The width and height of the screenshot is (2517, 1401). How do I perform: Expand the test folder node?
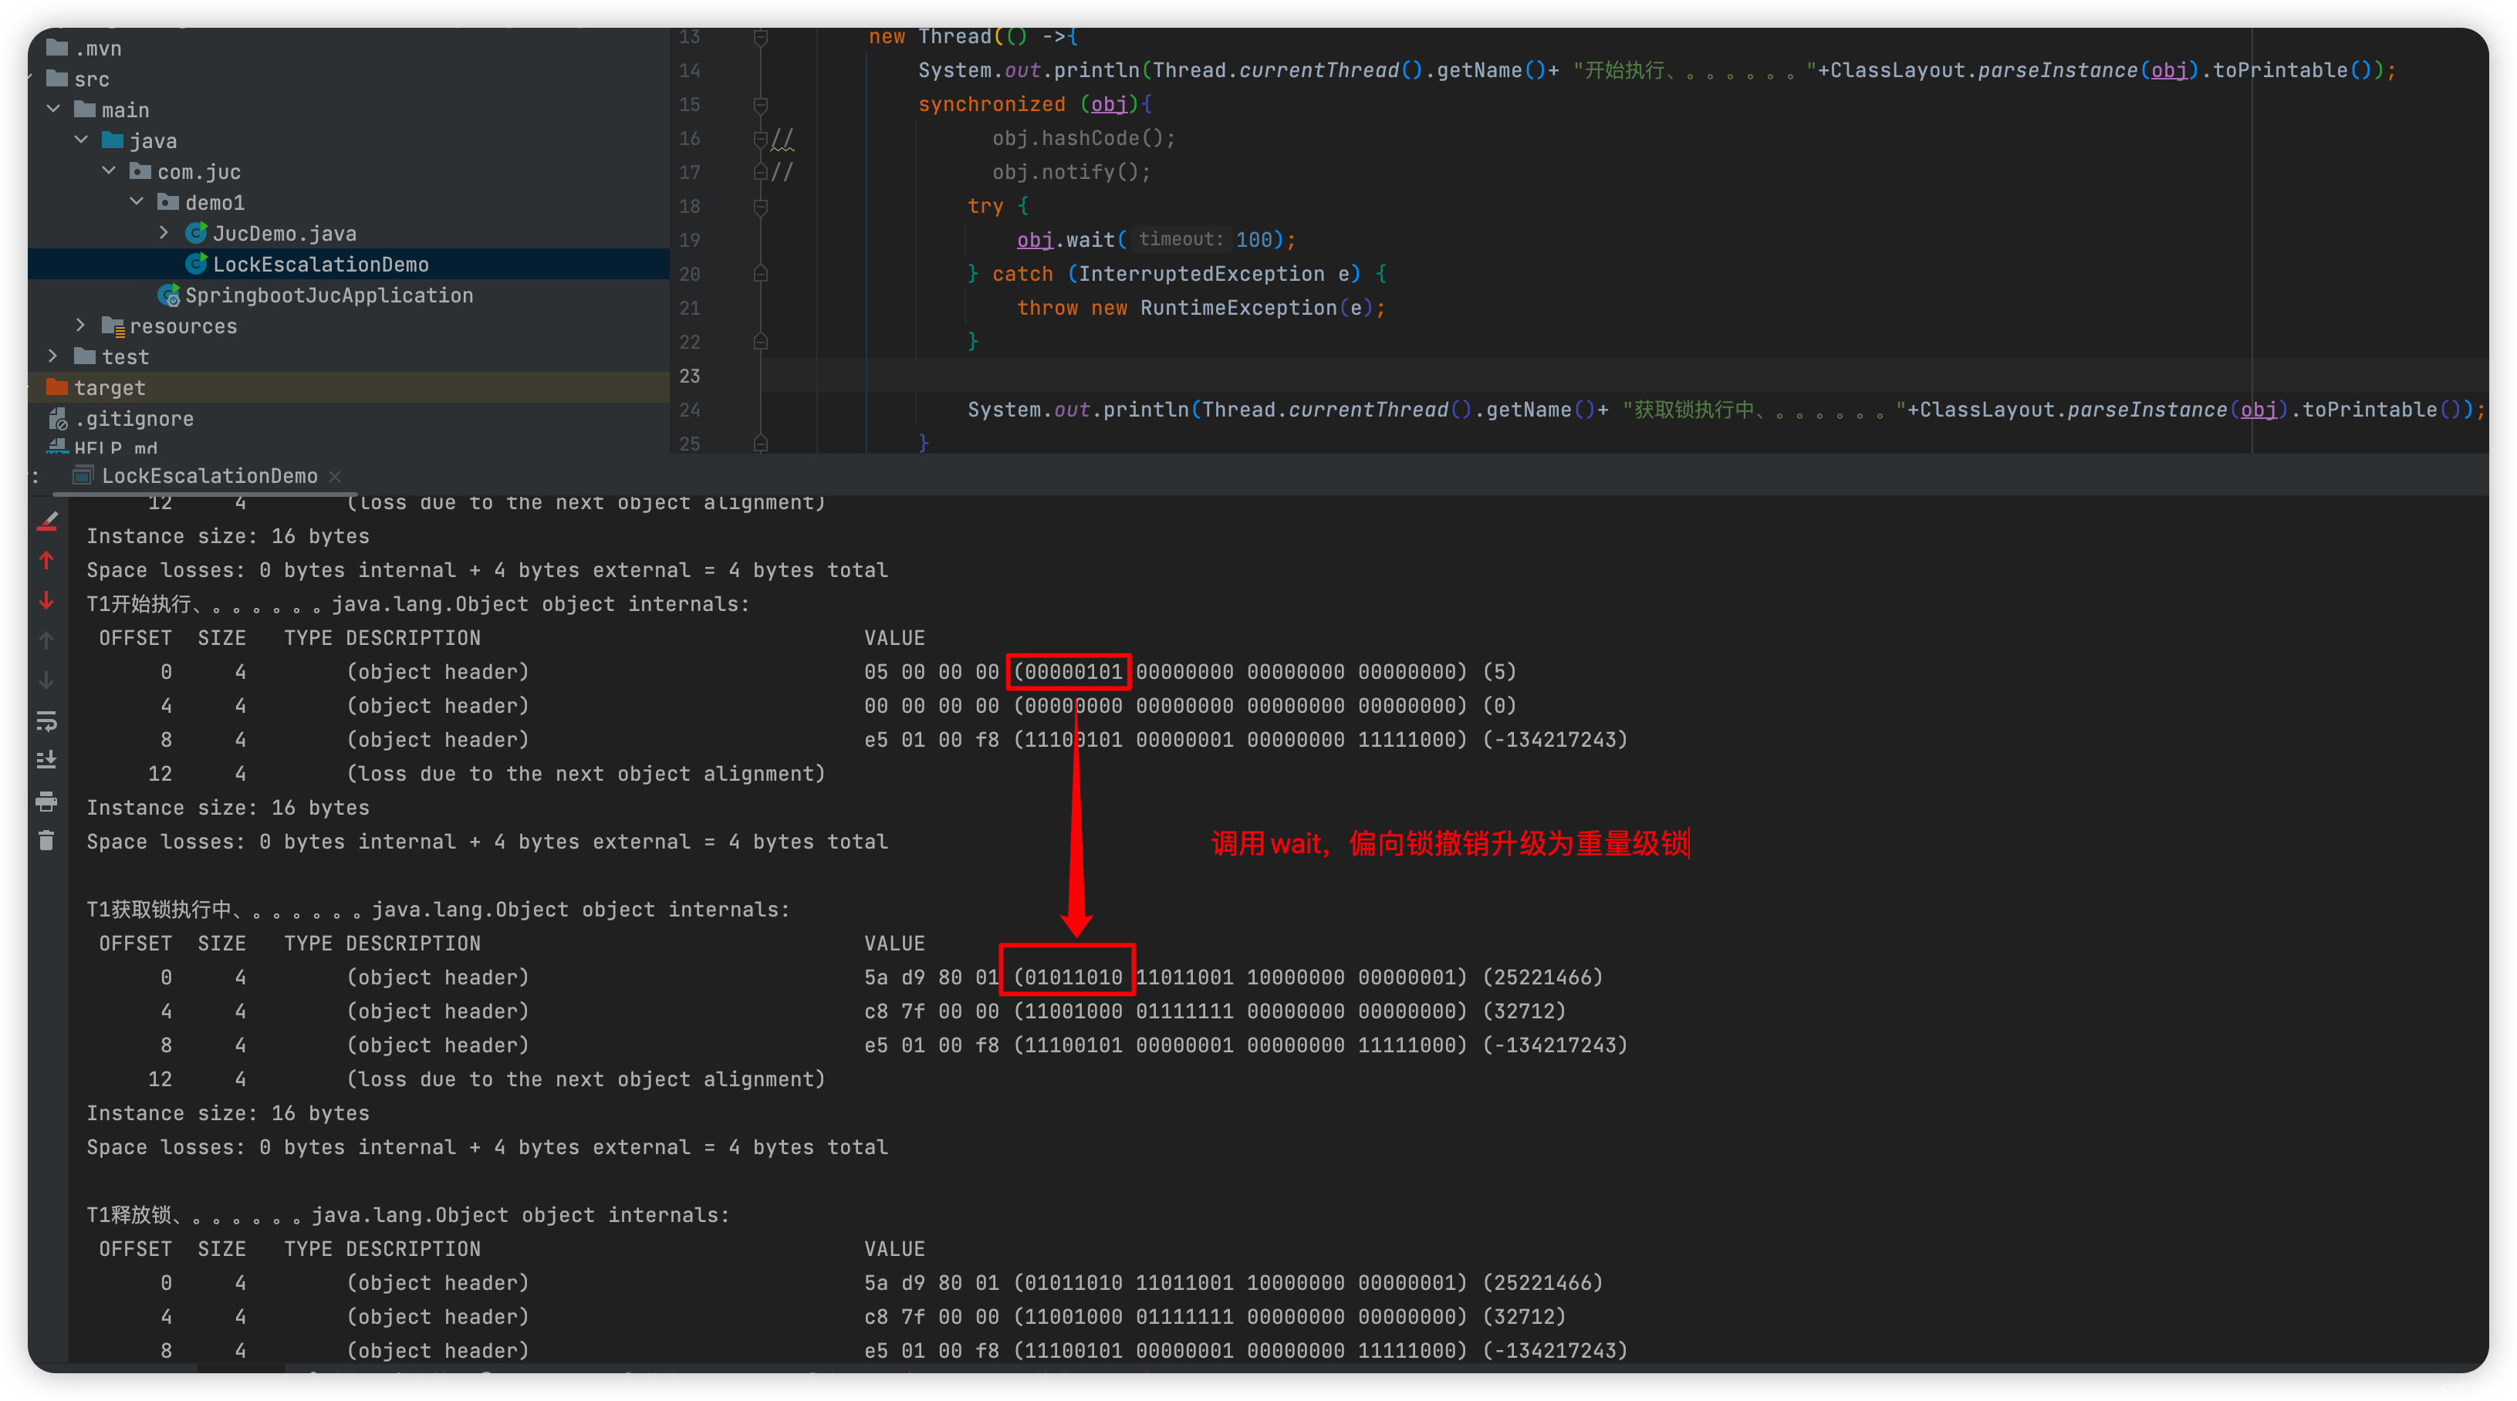click(52, 356)
